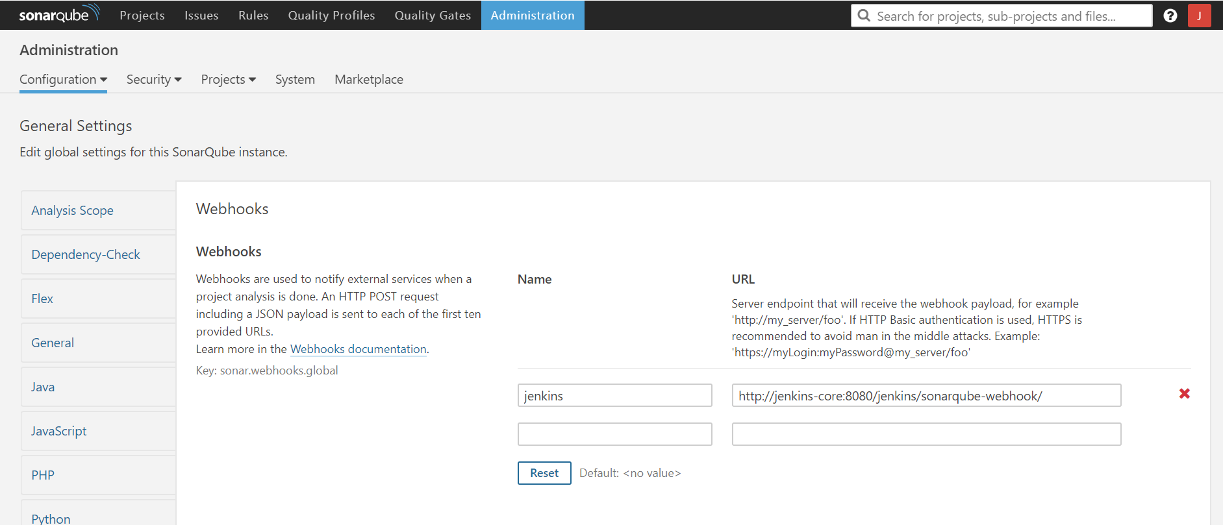Click the Reset button
The height and width of the screenshot is (525, 1223).
point(544,473)
